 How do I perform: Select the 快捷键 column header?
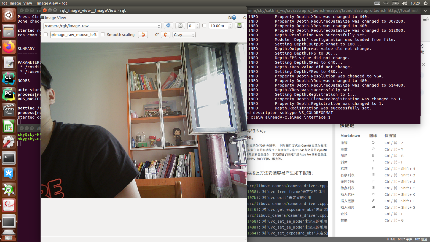pyautogui.click(x=390, y=136)
